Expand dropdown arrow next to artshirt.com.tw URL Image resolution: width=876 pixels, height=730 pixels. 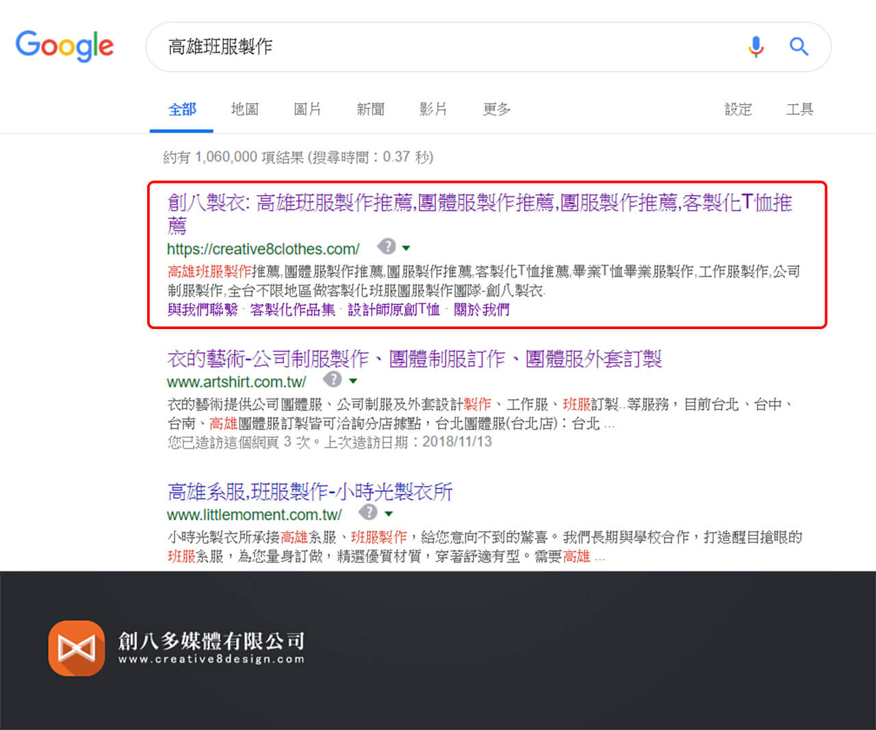[x=353, y=381]
